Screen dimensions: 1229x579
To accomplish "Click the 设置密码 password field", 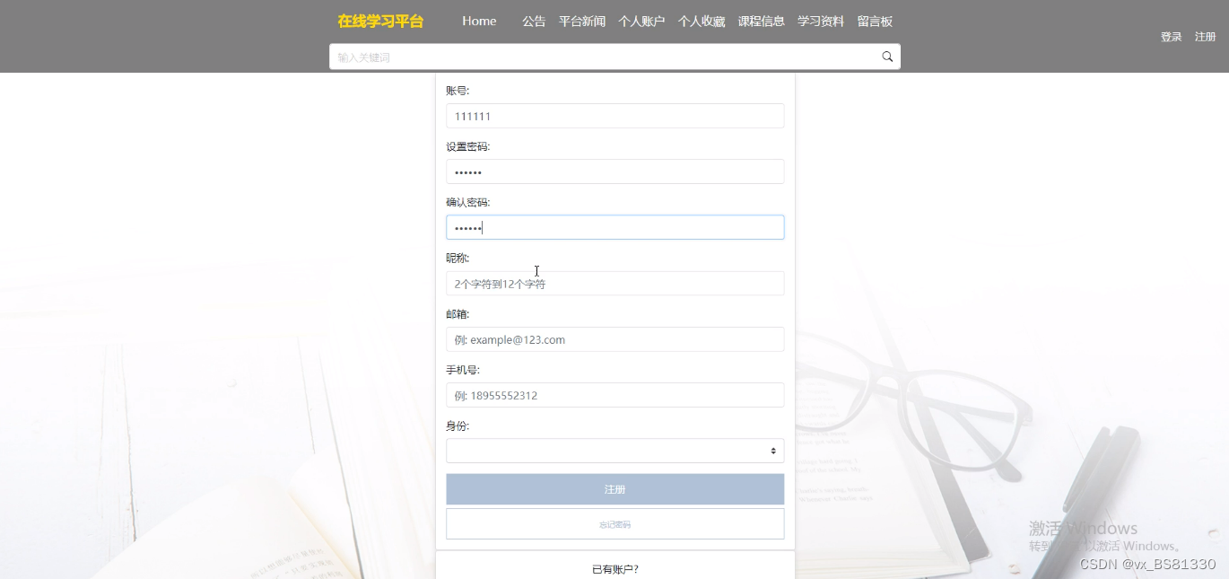I will (x=614, y=171).
